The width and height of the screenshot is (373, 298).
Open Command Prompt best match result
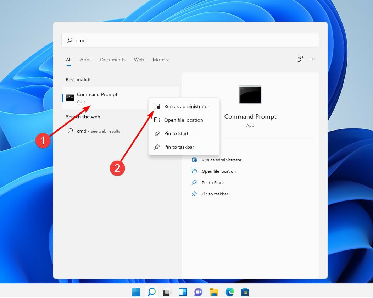tap(120, 98)
